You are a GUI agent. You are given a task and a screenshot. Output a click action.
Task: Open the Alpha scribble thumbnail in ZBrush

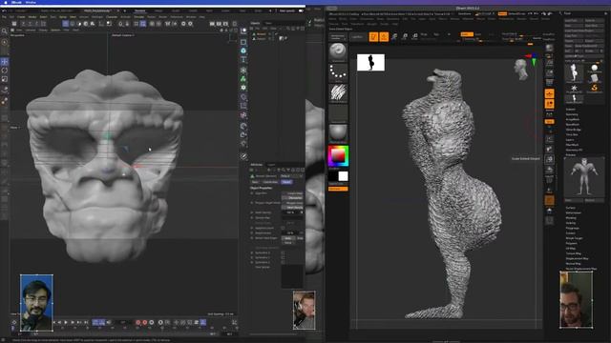coord(338,92)
